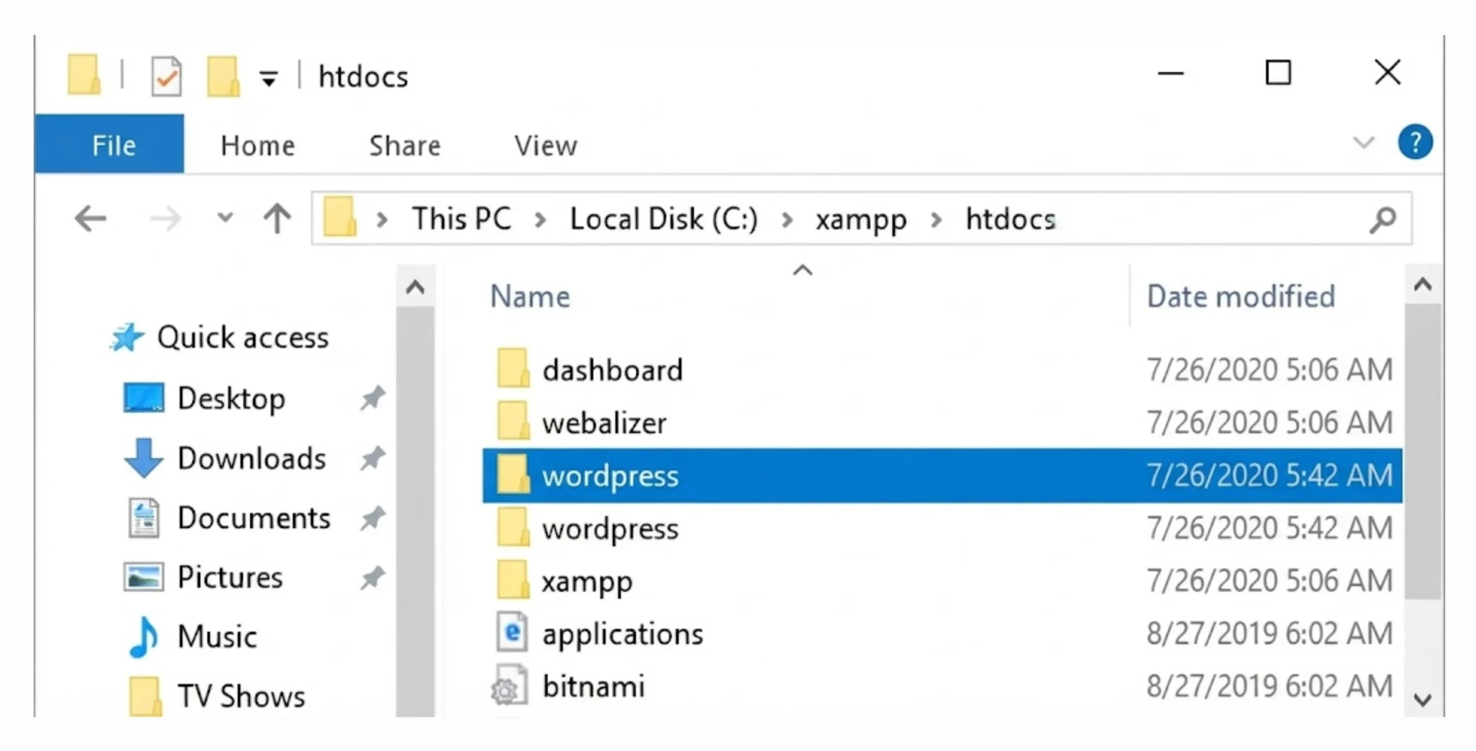Click the Downloads blue arrow icon
The image size is (1476, 751).
(x=144, y=458)
